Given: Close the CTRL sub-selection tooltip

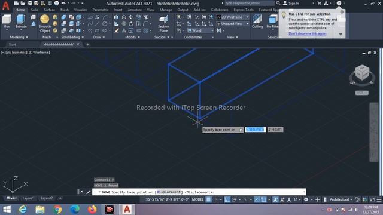Looking at the screenshot, I should [x=342, y=12].
